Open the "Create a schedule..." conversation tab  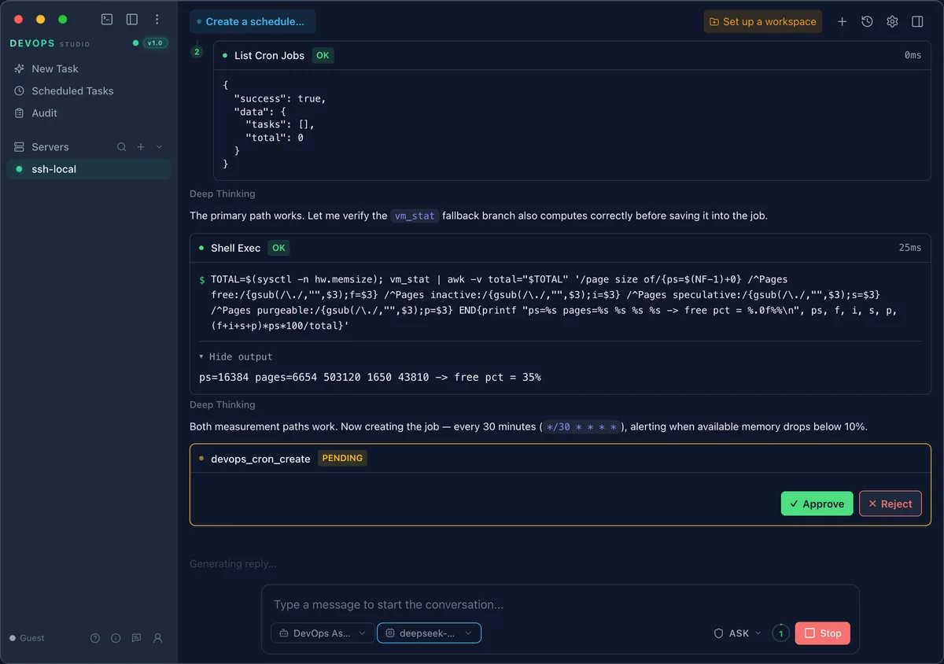pyautogui.click(x=253, y=21)
